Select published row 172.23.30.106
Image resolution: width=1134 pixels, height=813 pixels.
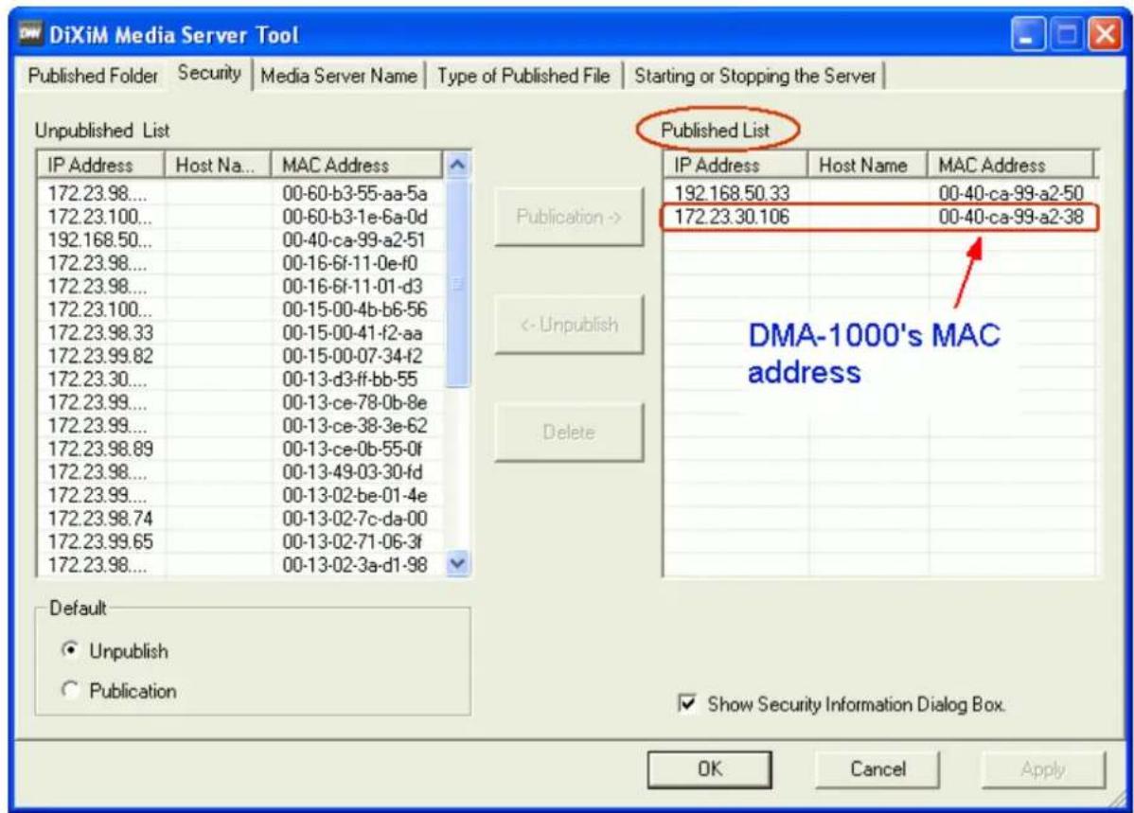point(878,217)
